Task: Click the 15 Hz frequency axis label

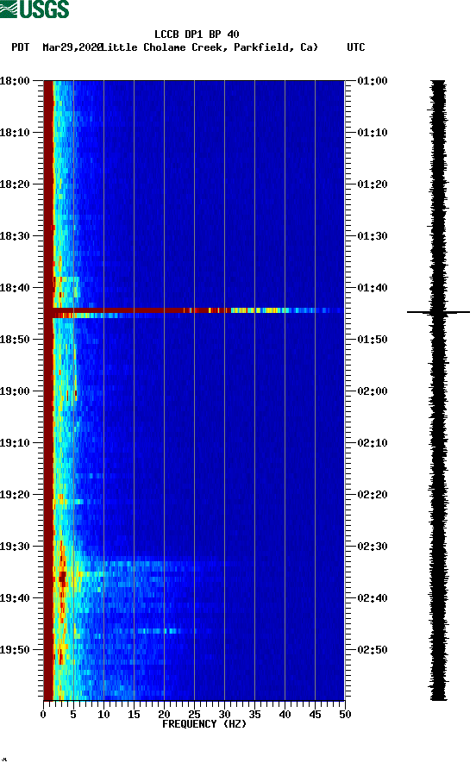Action: 134,715
